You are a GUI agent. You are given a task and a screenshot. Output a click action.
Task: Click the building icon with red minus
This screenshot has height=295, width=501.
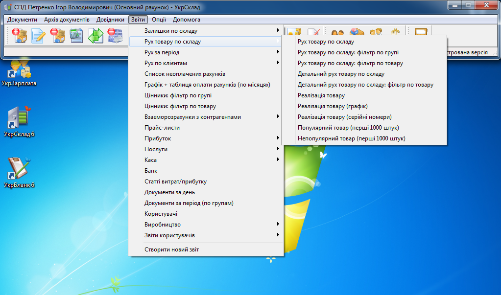114,36
